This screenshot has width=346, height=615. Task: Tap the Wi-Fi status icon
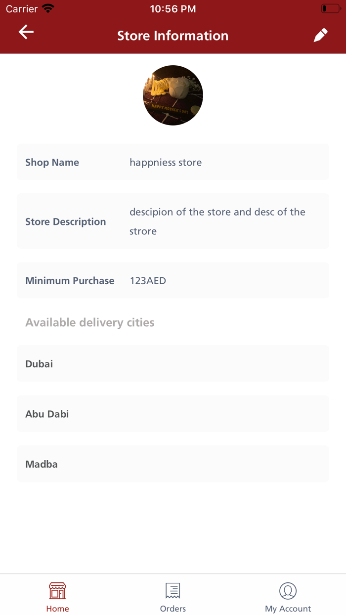(48, 9)
